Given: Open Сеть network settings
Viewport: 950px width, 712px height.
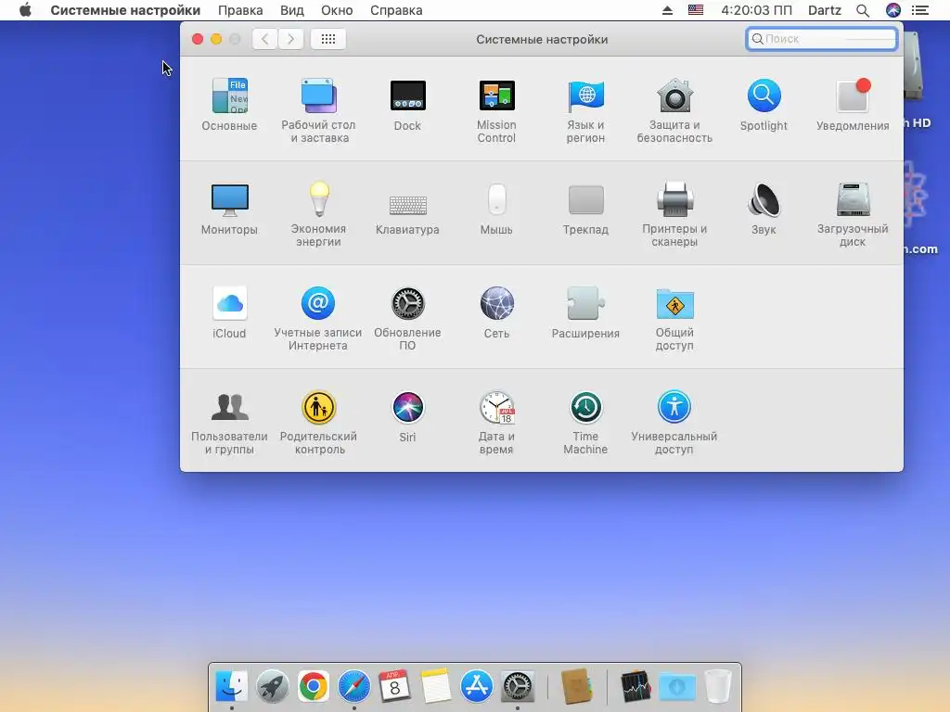Looking at the screenshot, I should coord(497,312).
